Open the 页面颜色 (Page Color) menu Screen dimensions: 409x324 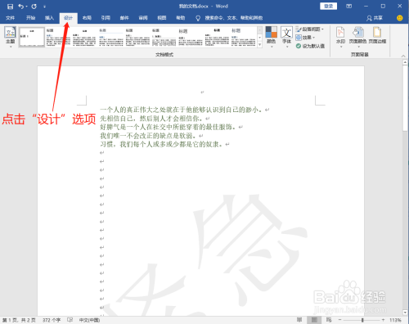pos(358,37)
